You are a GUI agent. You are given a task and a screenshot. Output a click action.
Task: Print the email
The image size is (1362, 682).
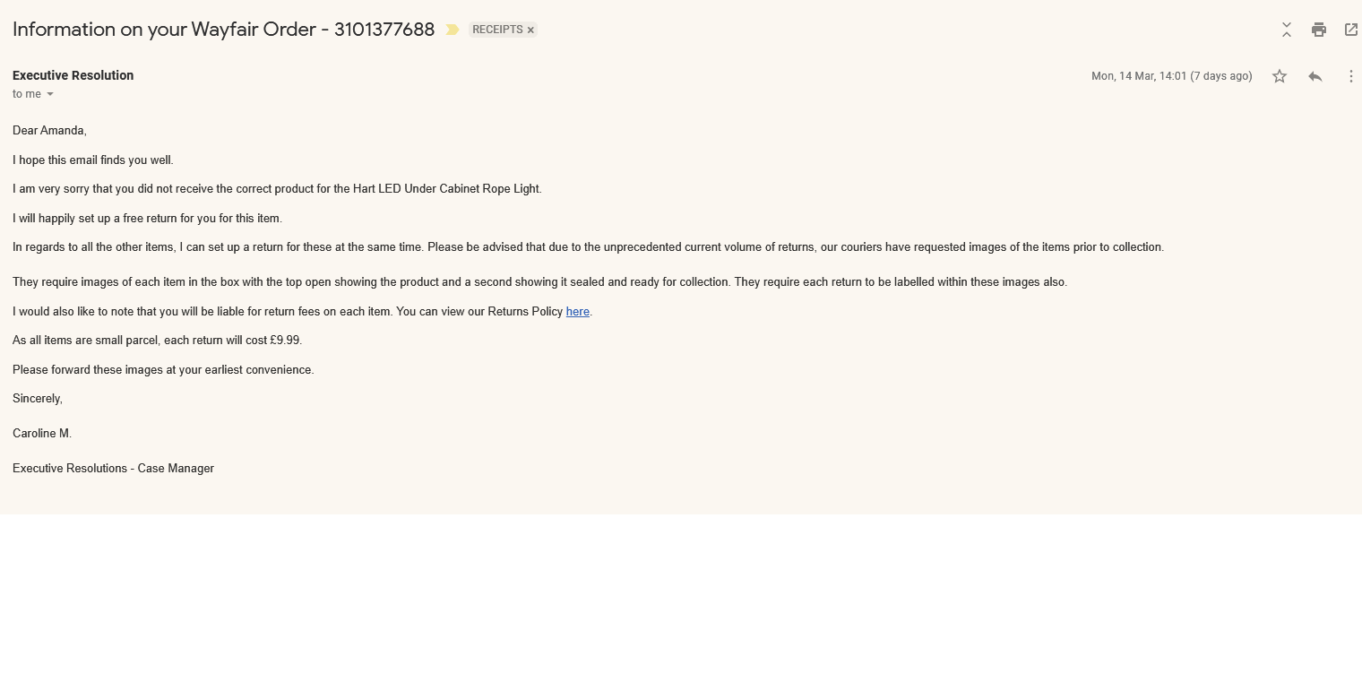click(x=1318, y=29)
